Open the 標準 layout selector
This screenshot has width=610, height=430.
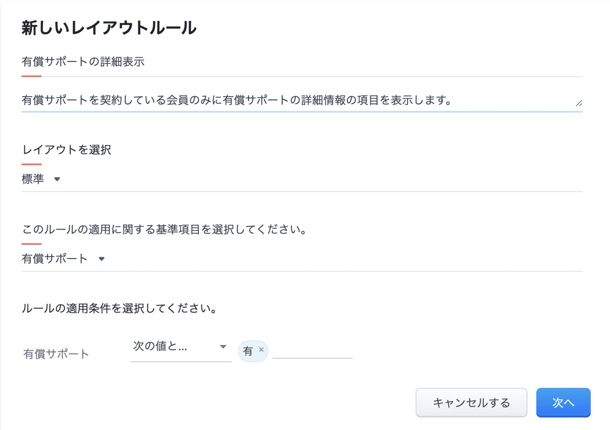click(33, 179)
